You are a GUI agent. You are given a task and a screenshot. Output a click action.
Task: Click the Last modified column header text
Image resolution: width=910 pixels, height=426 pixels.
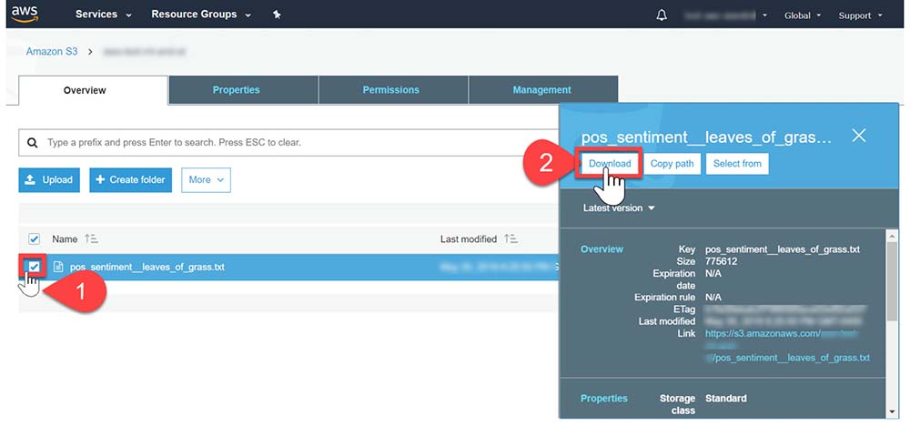(469, 239)
